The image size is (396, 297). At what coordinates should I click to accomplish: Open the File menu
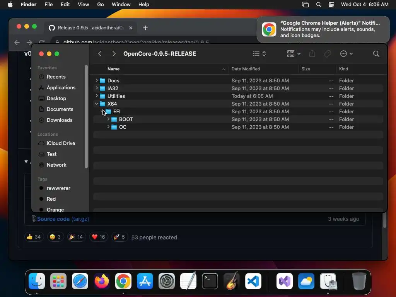tap(48, 5)
